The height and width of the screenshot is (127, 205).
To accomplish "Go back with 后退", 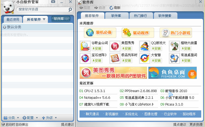I will pos(85,8).
